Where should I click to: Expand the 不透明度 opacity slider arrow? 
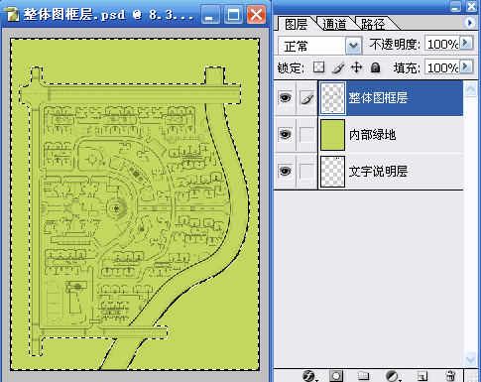tap(466, 43)
